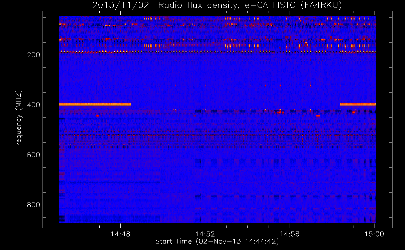Click the '14:56' time axis label
Viewport: 405px width, 250px height.
pos(290,234)
